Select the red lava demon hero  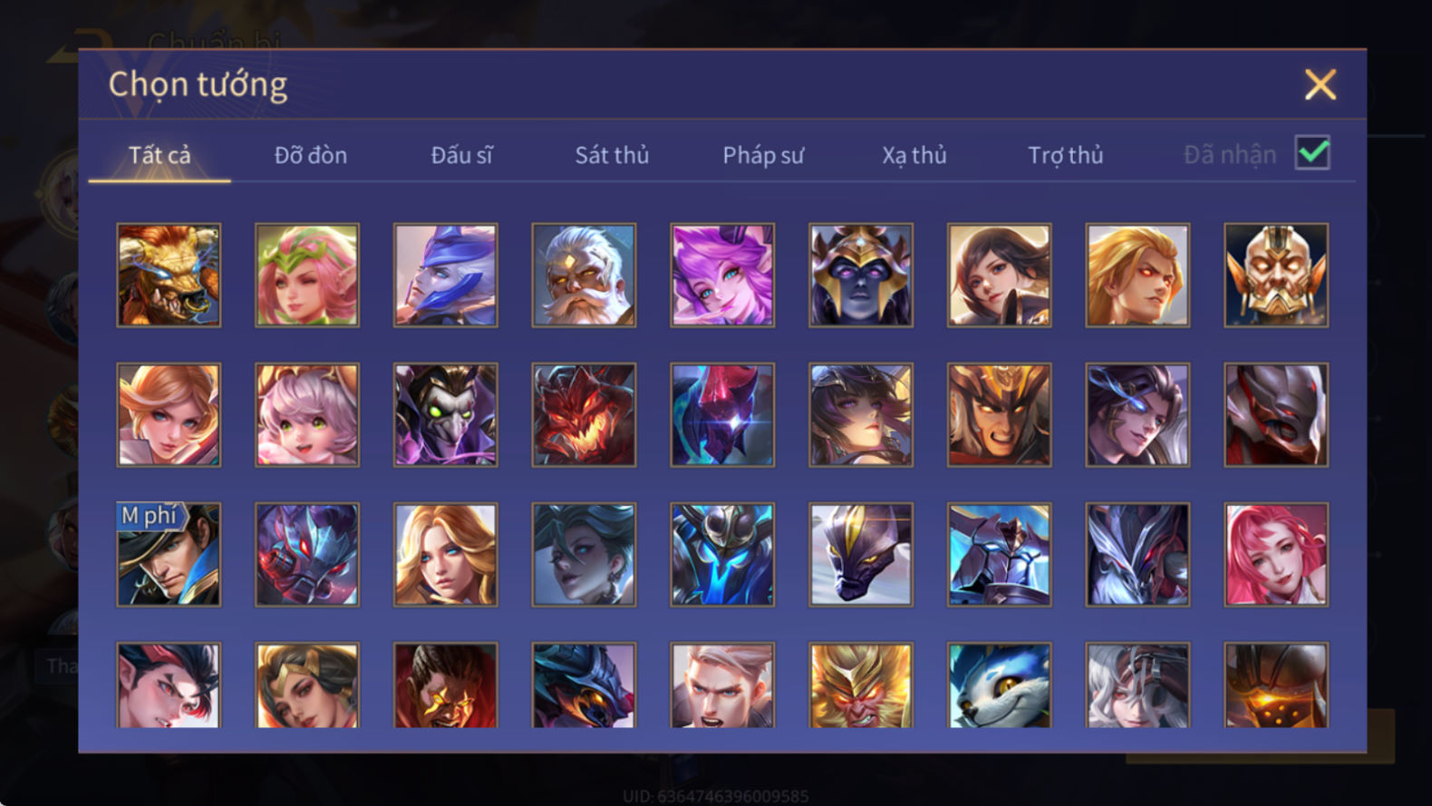584,415
